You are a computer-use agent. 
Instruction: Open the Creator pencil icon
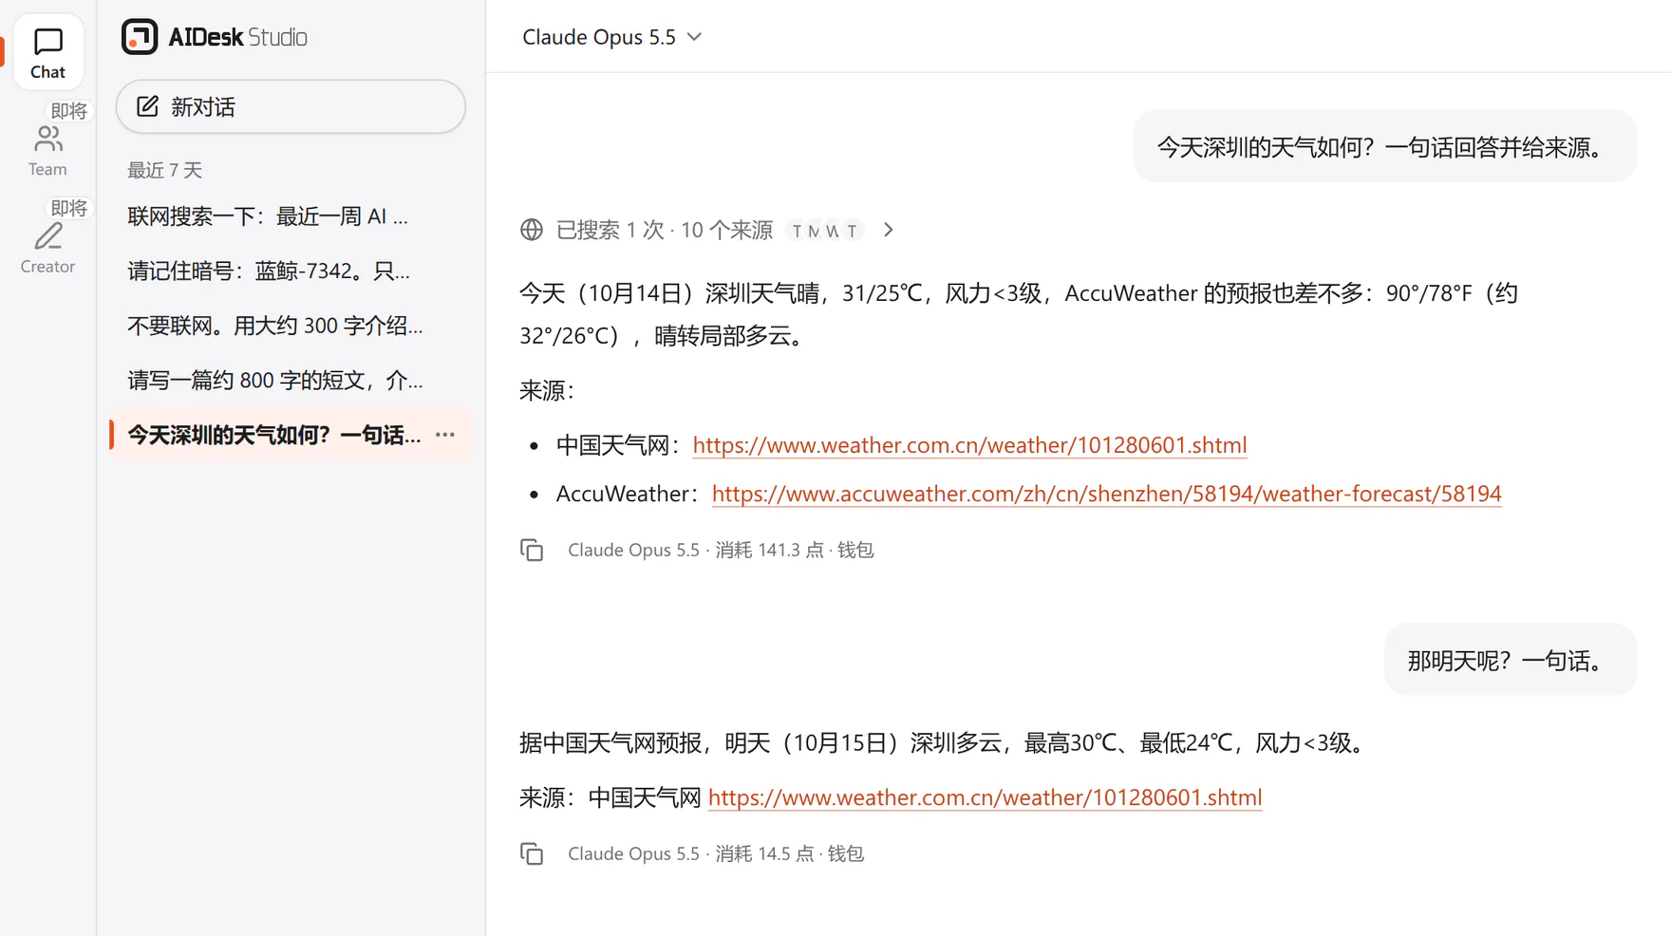pos(47,236)
